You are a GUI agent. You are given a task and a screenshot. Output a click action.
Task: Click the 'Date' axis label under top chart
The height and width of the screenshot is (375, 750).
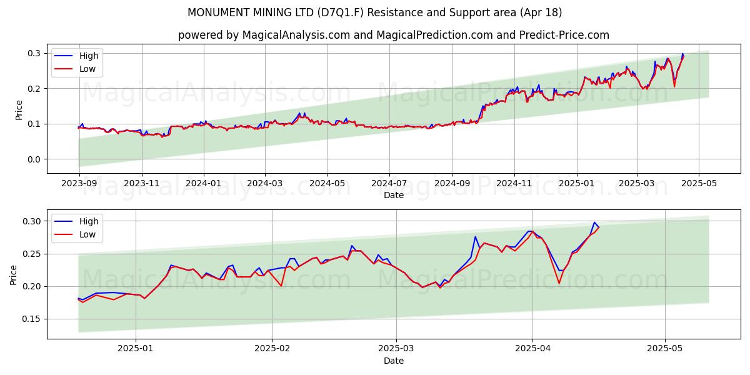point(394,196)
